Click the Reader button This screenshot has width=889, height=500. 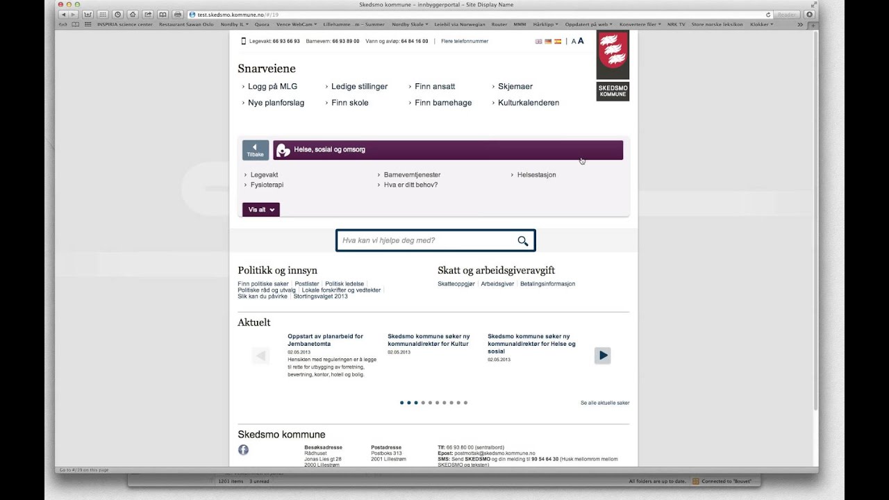tap(787, 14)
